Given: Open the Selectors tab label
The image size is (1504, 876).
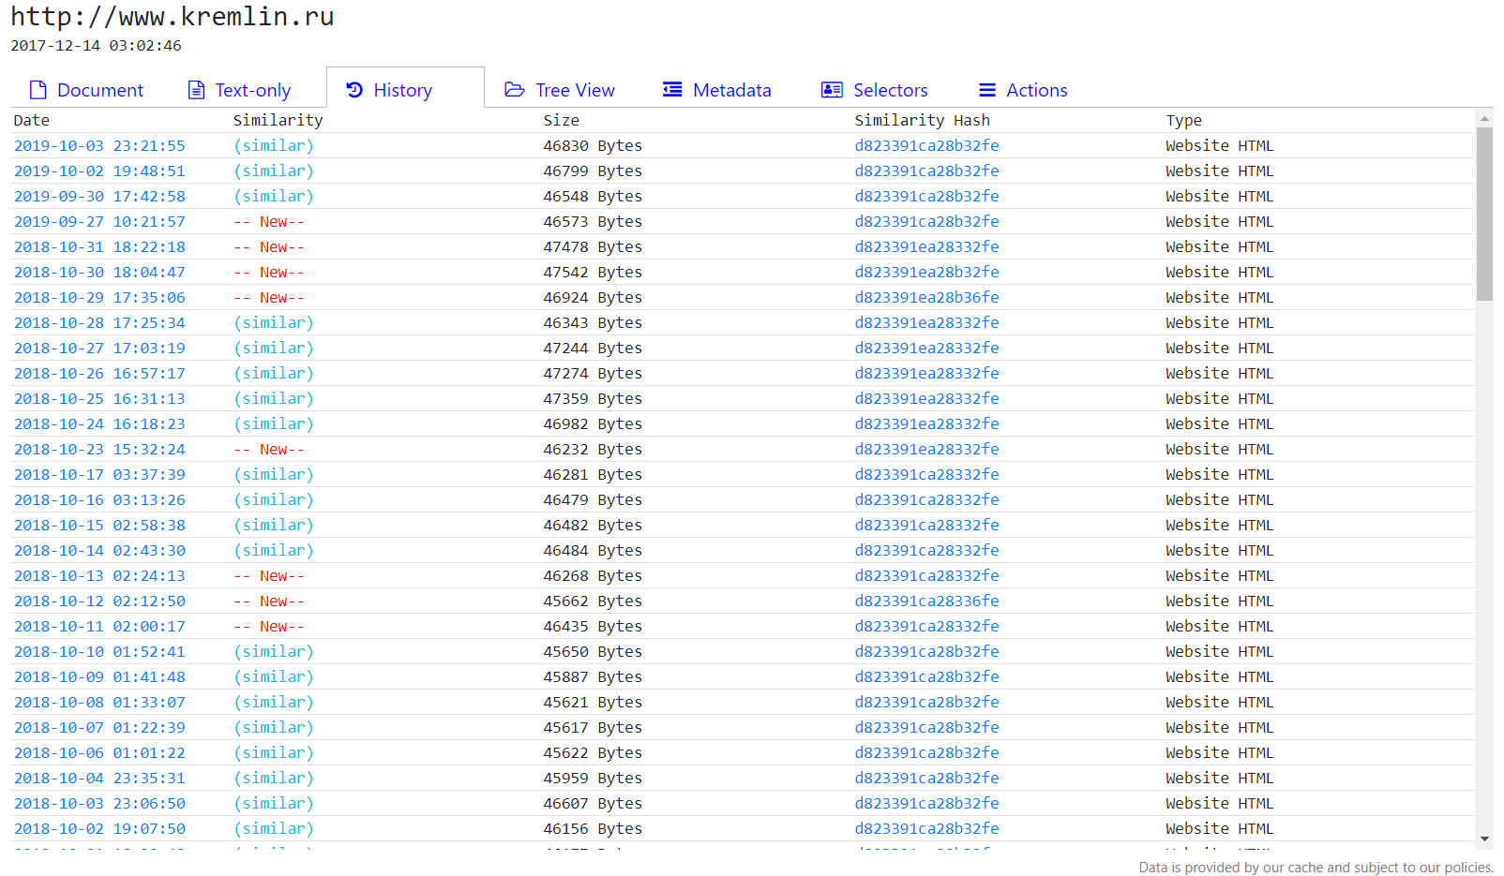Looking at the screenshot, I should pos(890,90).
